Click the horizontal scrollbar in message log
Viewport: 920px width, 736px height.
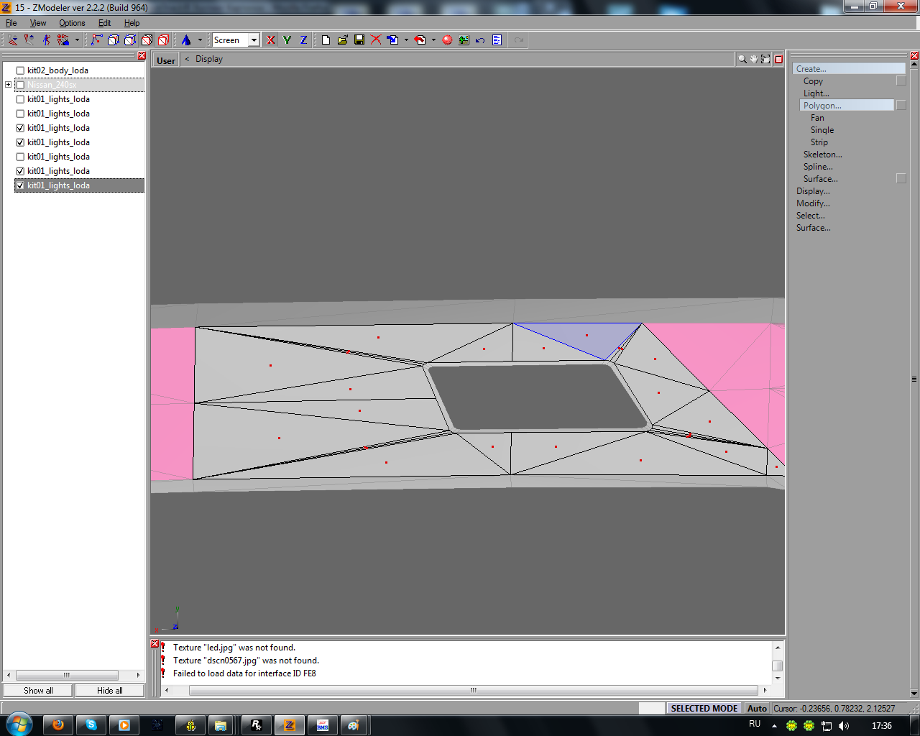tap(473, 690)
